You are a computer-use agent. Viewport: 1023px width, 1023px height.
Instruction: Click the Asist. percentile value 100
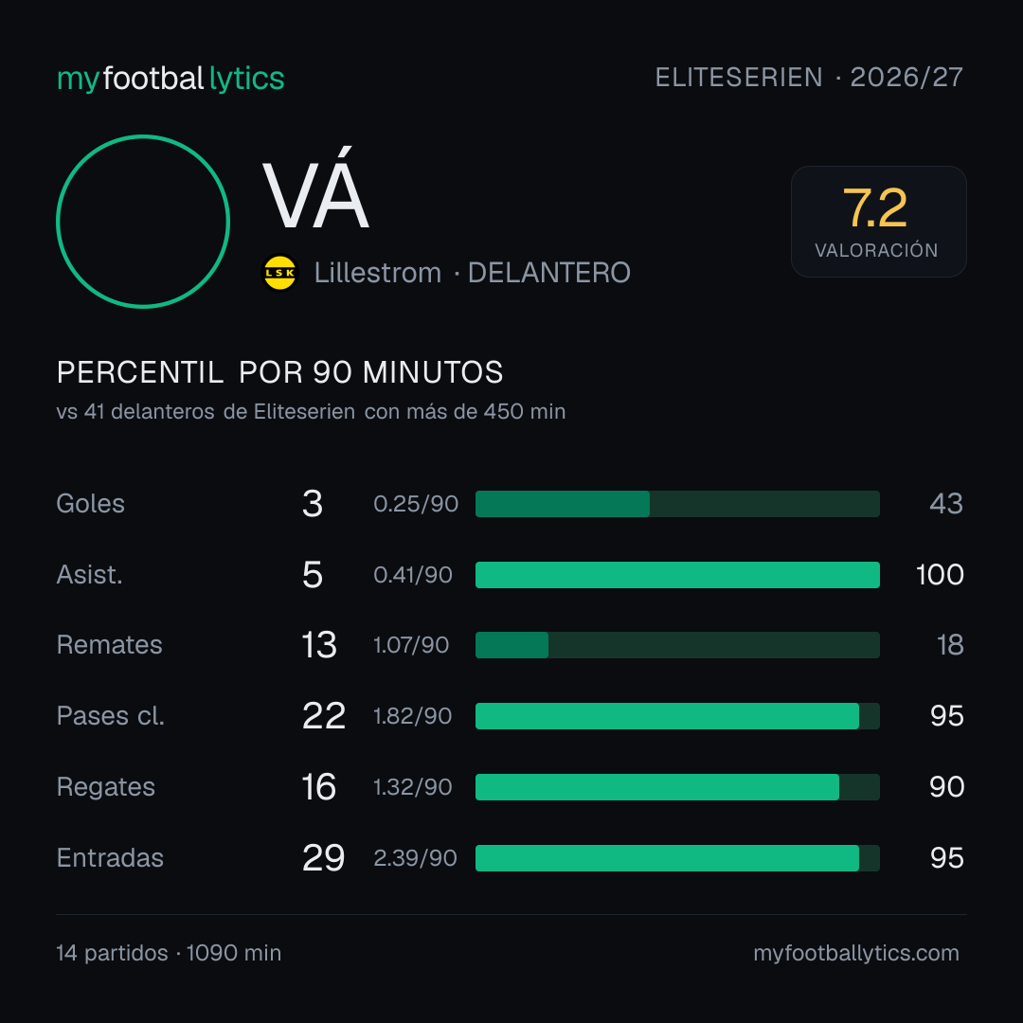pyautogui.click(x=940, y=575)
